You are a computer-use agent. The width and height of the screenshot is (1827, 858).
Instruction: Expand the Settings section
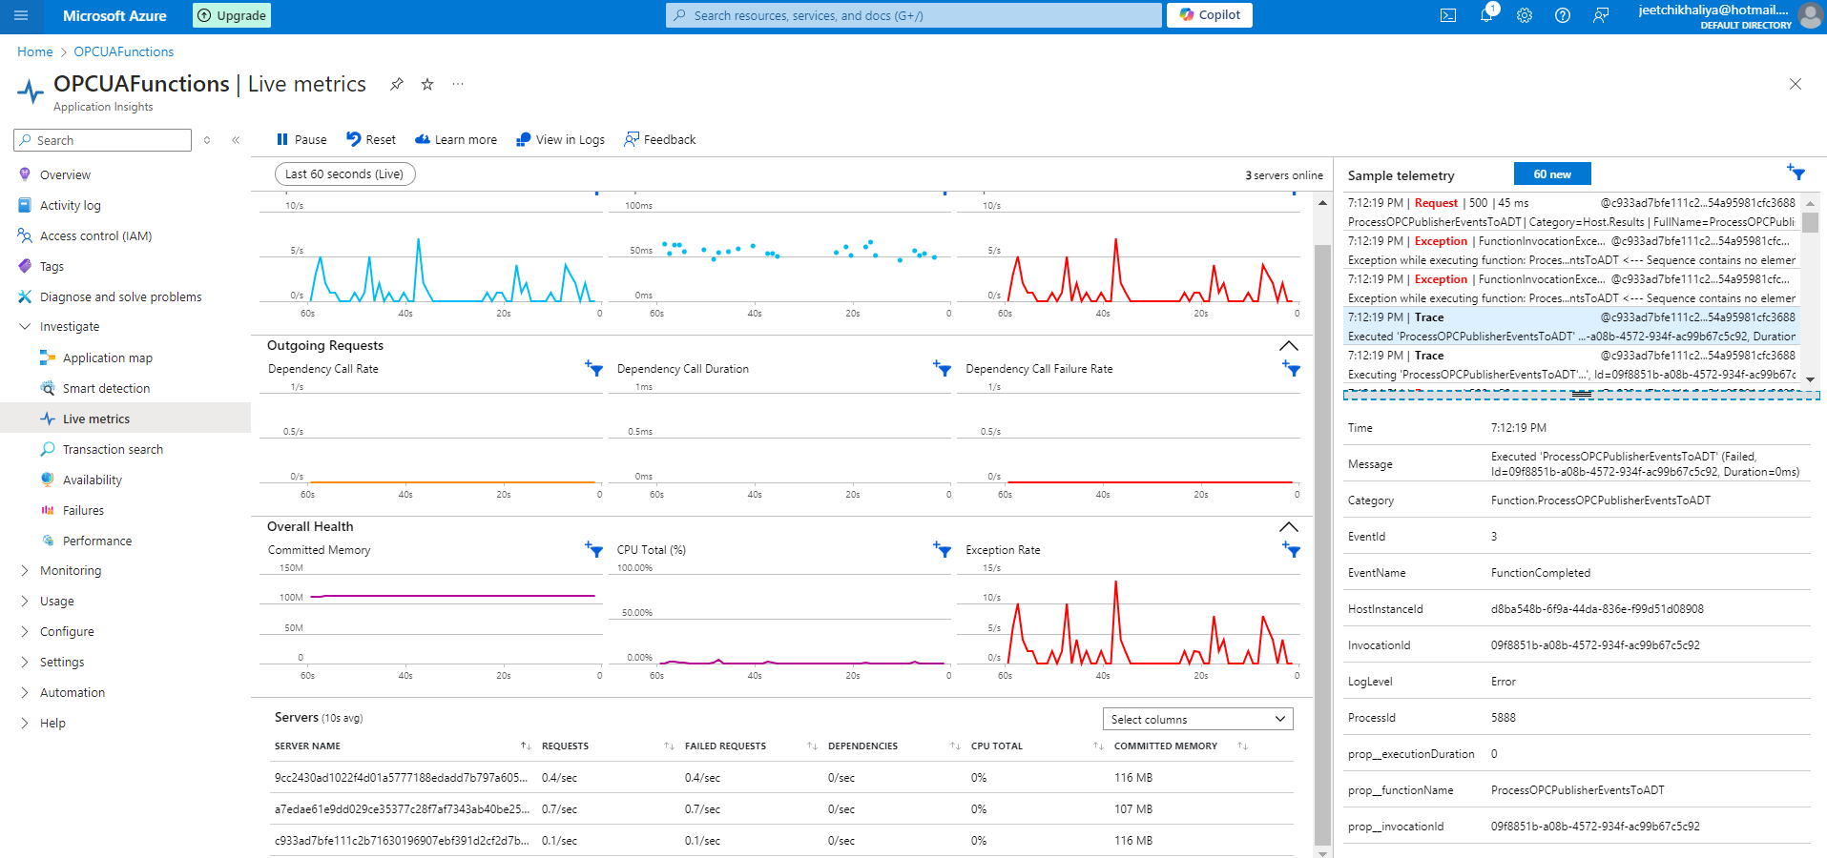click(x=25, y=662)
